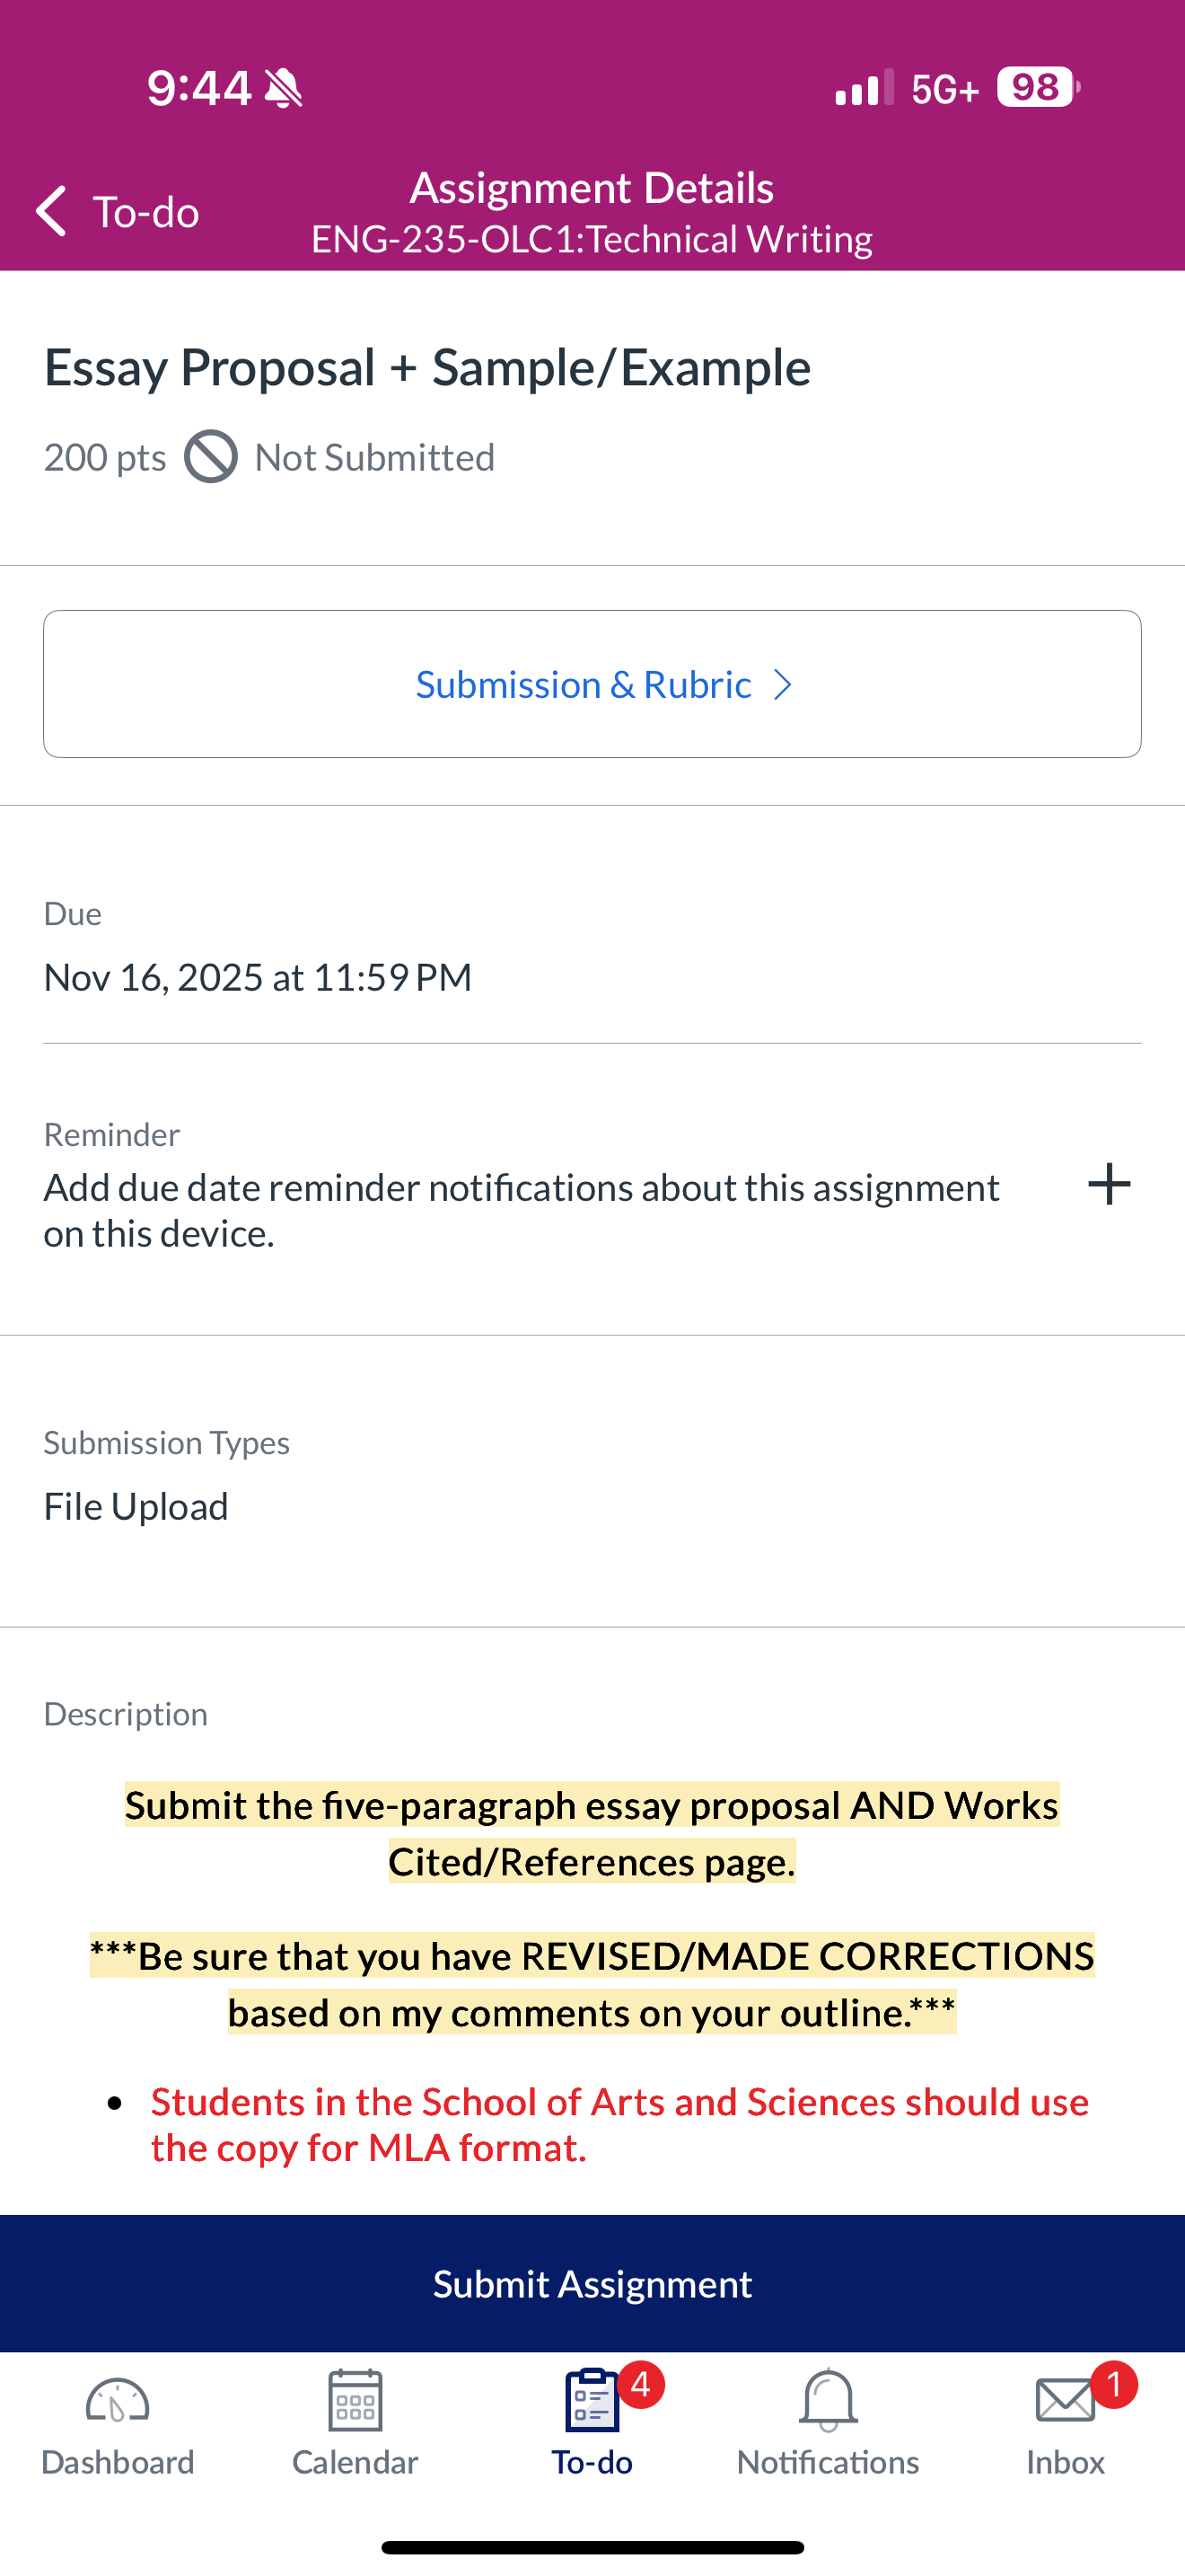Tap the red MLA format note
Image resolution: width=1185 pixels, height=2576 pixels.
(619, 2125)
